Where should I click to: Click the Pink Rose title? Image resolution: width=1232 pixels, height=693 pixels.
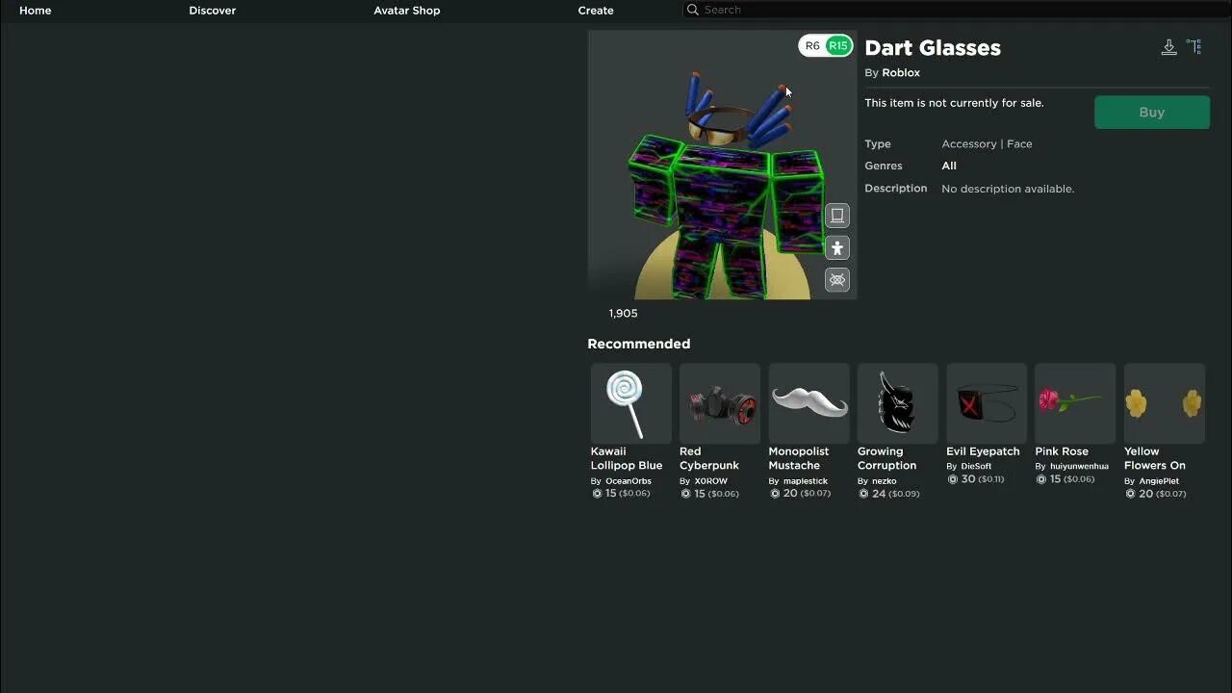coord(1062,451)
